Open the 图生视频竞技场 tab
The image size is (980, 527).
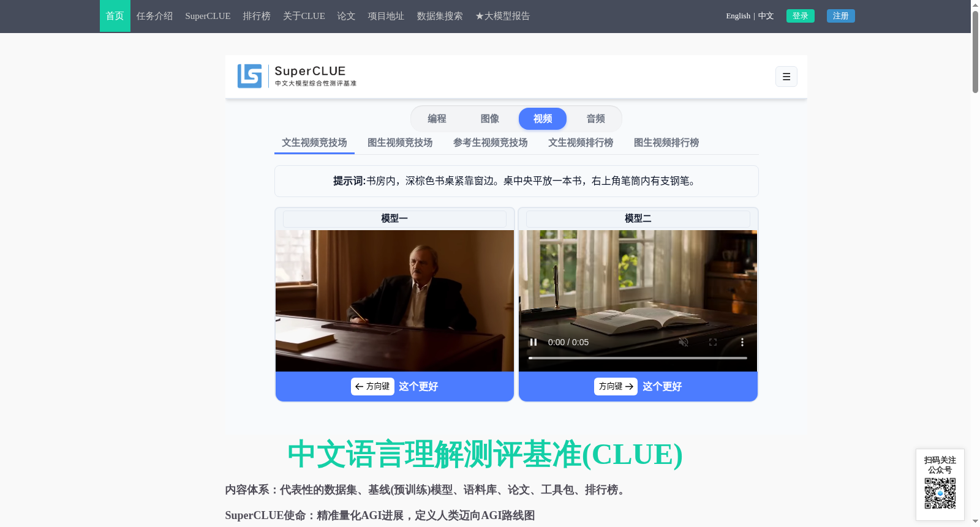(x=400, y=143)
